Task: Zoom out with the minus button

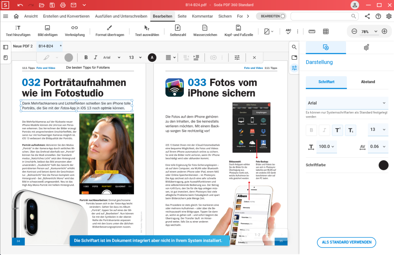Action: pyautogui.click(x=354, y=32)
